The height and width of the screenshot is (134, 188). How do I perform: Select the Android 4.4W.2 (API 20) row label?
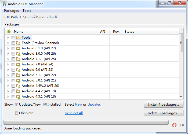coord(40,86)
